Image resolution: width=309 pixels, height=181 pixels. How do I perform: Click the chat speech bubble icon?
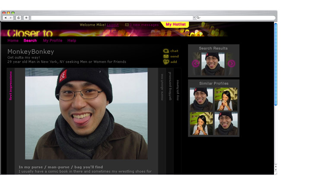pyautogui.click(x=166, y=51)
